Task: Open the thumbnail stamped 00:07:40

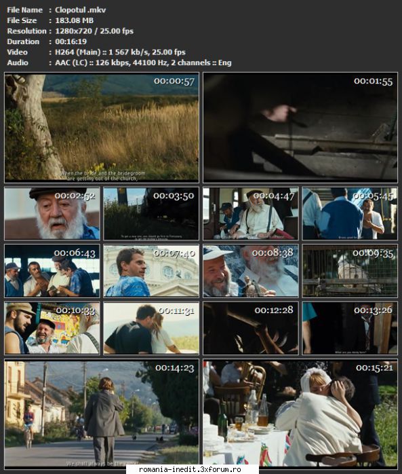Action: click(151, 271)
